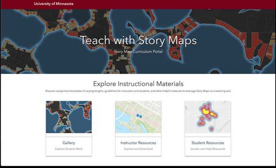276x168 pixels.
Task: Click the Gallery card title
Action: [x=69, y=143]
